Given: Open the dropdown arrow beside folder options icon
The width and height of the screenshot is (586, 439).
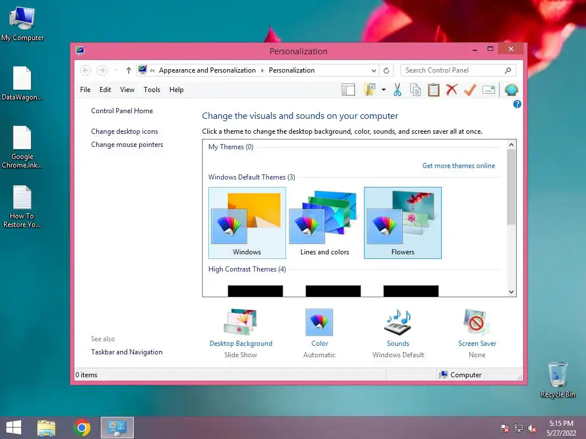Looking at the screenshot, I should pos(383,90).
